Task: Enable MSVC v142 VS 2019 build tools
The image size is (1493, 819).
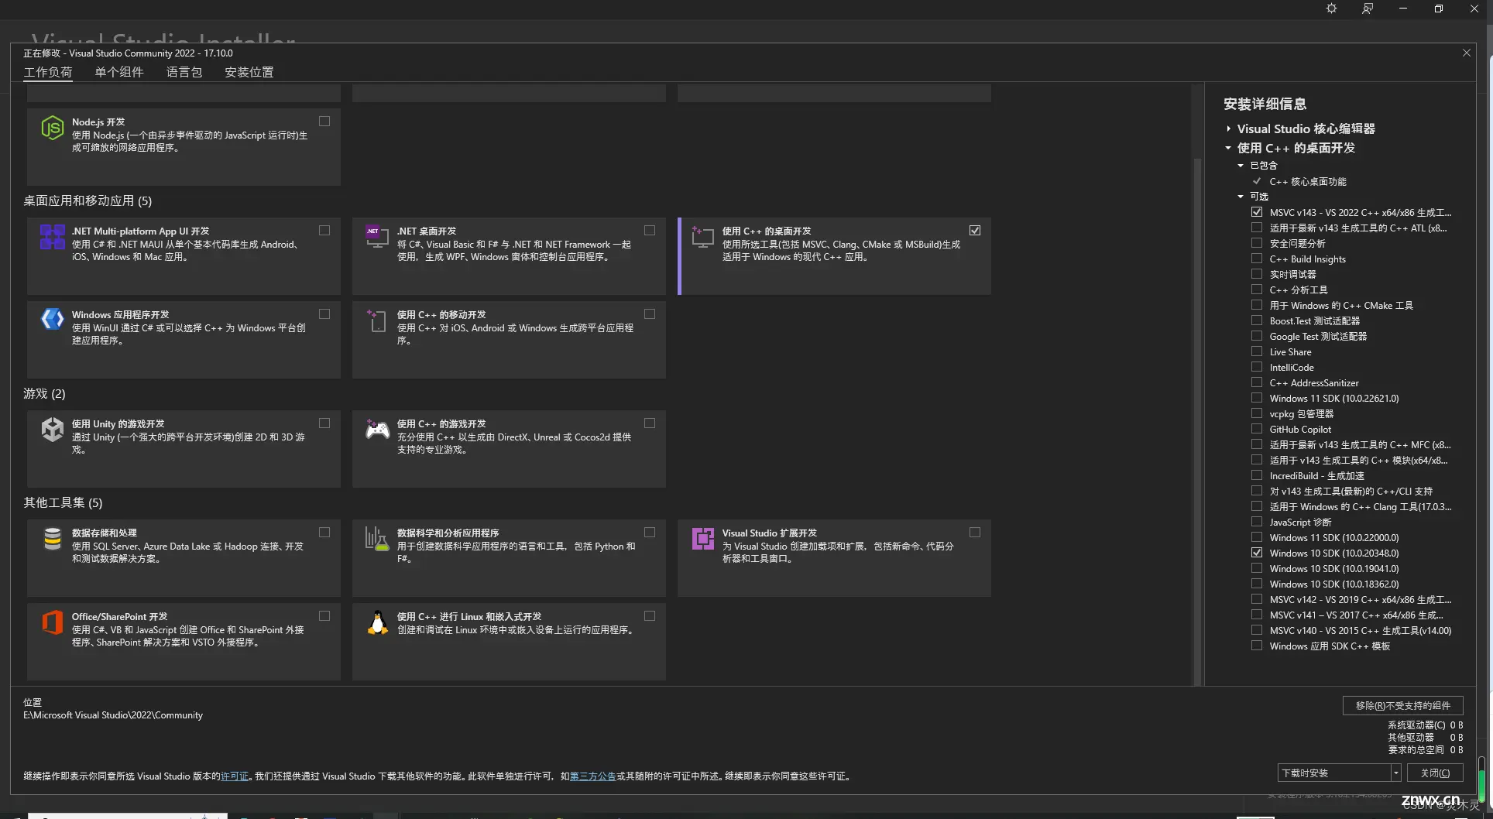Action: pos(1257,599)
